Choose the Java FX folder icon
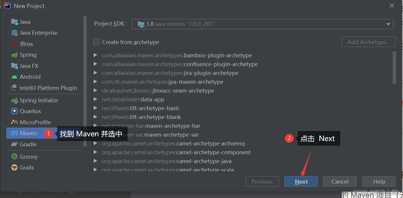Viewport: 403px width, 198px height. (14, 66)
